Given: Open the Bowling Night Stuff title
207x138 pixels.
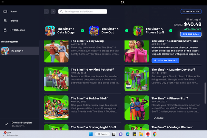Looking at the screenshot, I should click(93, 127).
